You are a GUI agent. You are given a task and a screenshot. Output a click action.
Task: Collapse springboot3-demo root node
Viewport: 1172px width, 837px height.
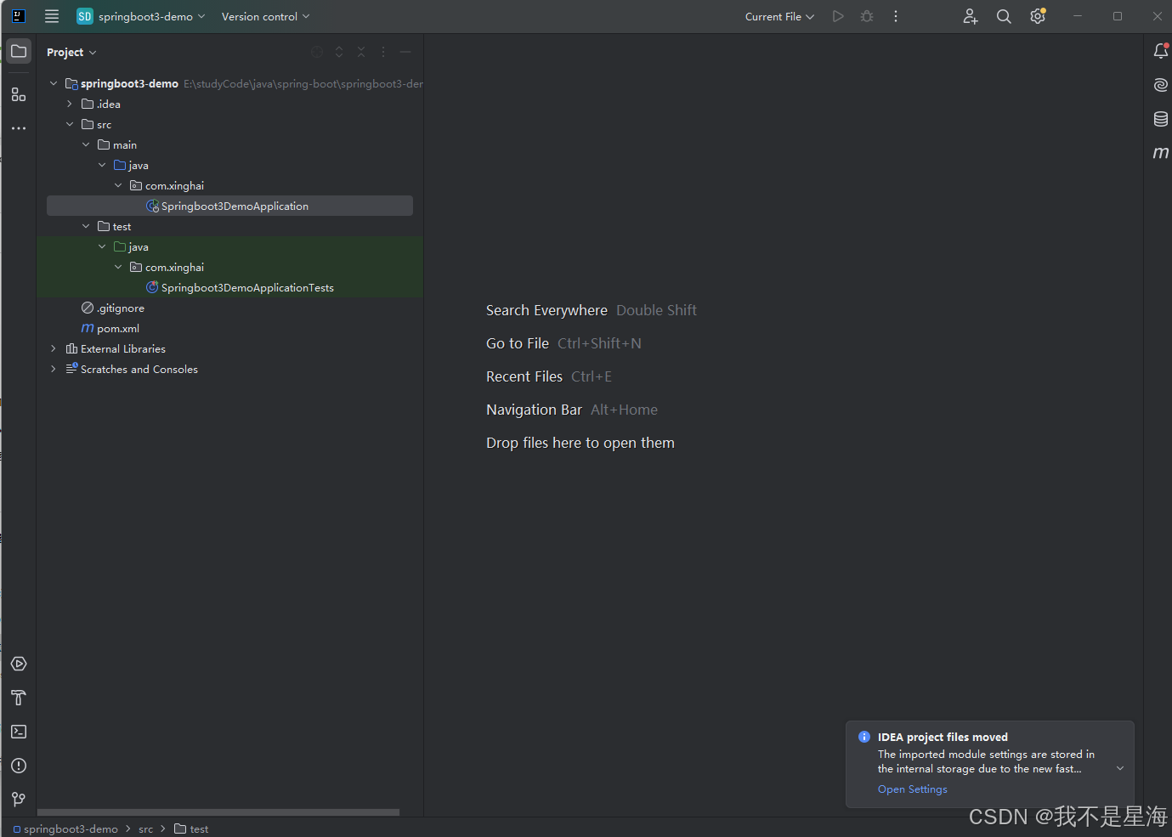pyautogui.click(x=54, y=83)
